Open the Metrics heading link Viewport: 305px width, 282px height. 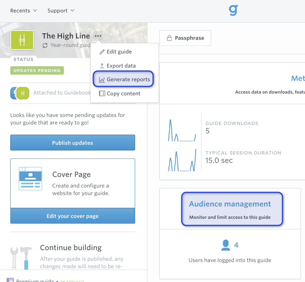coord(298,78)
